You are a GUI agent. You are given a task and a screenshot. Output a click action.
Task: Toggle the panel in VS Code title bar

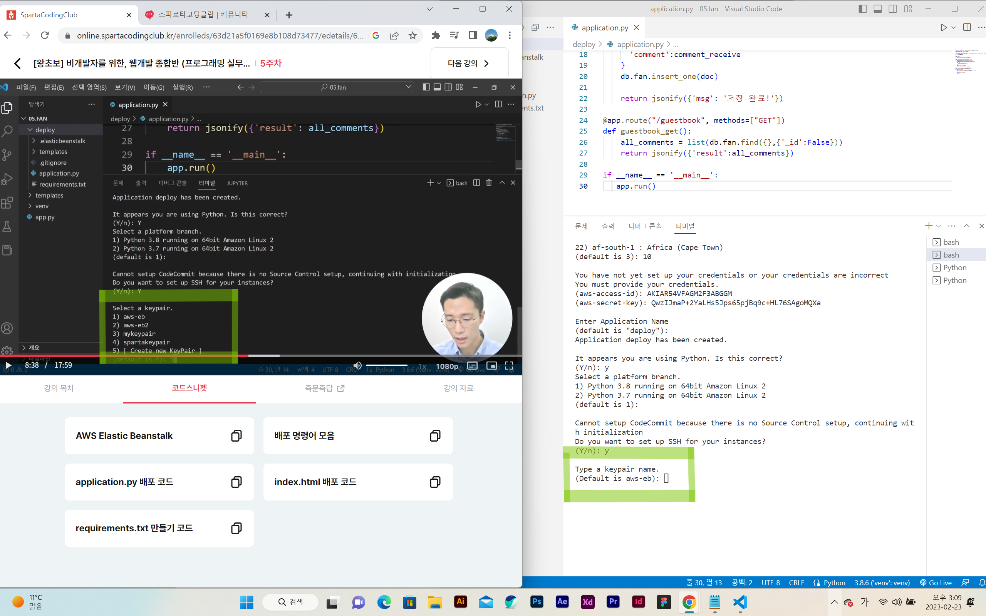tap(878, 8)
